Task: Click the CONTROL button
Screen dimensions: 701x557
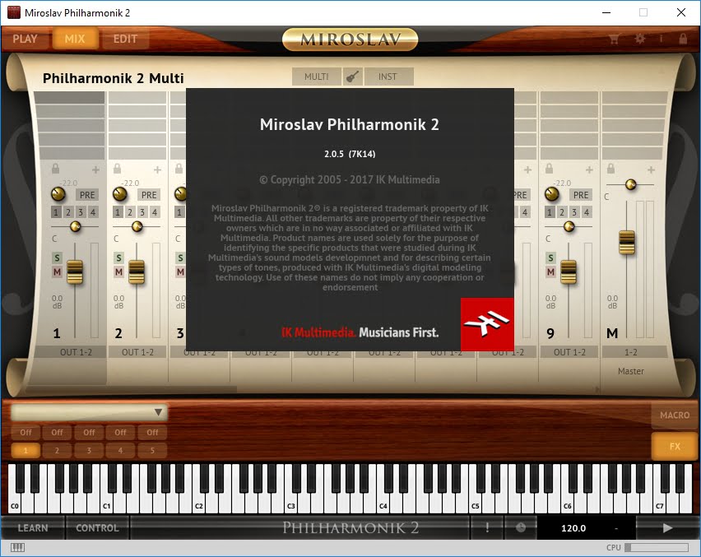Action: [x=97, y=528]
